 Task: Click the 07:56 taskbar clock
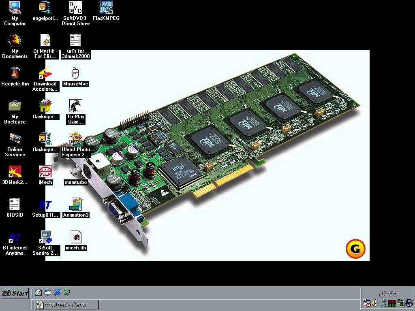coord(387,294)
